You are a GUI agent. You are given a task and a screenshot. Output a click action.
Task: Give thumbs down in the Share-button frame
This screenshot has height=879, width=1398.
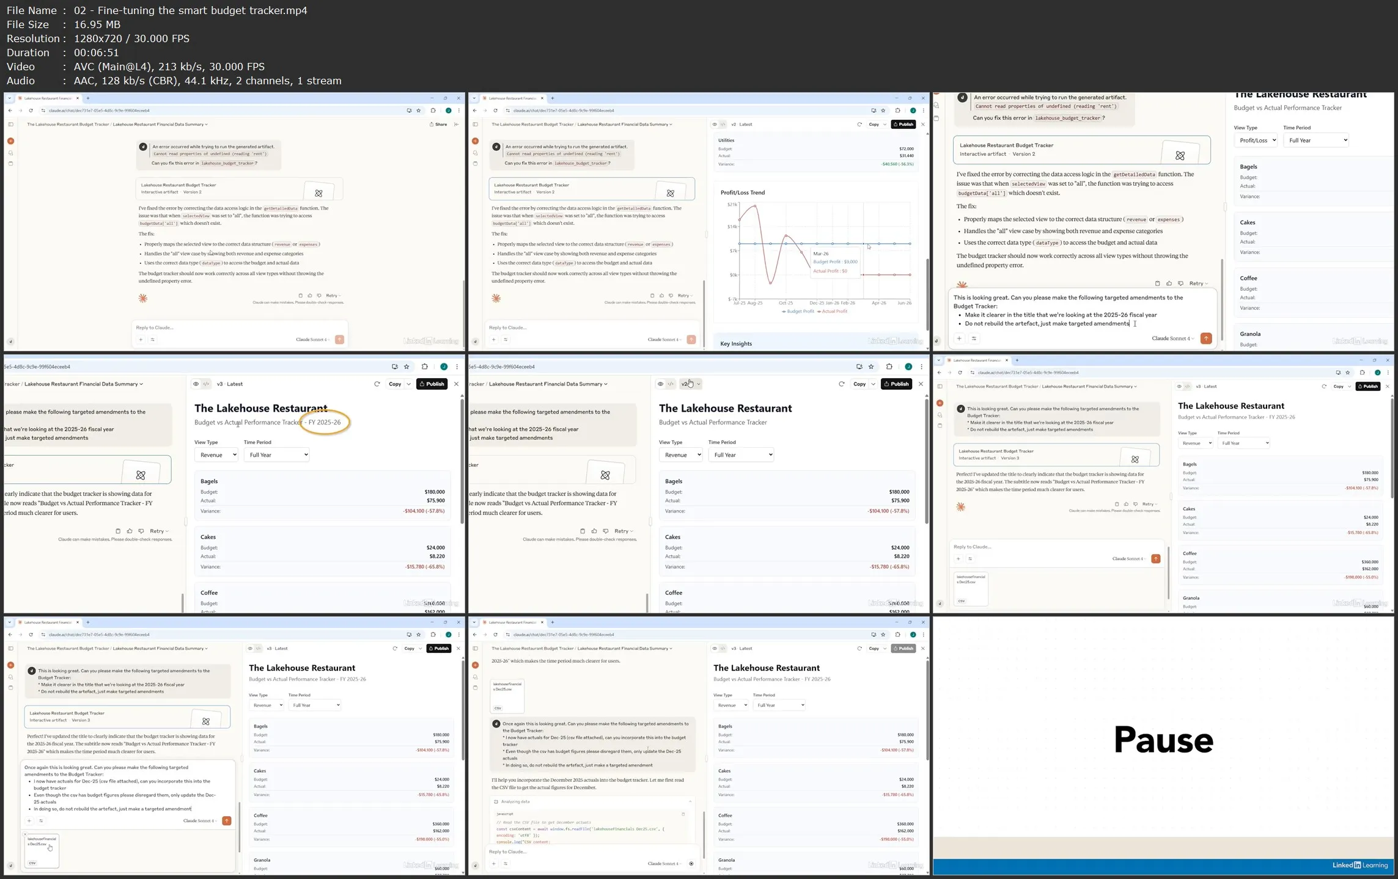319,296
